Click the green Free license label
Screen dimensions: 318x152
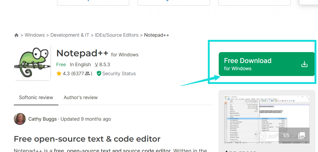[x=61, y=65]
